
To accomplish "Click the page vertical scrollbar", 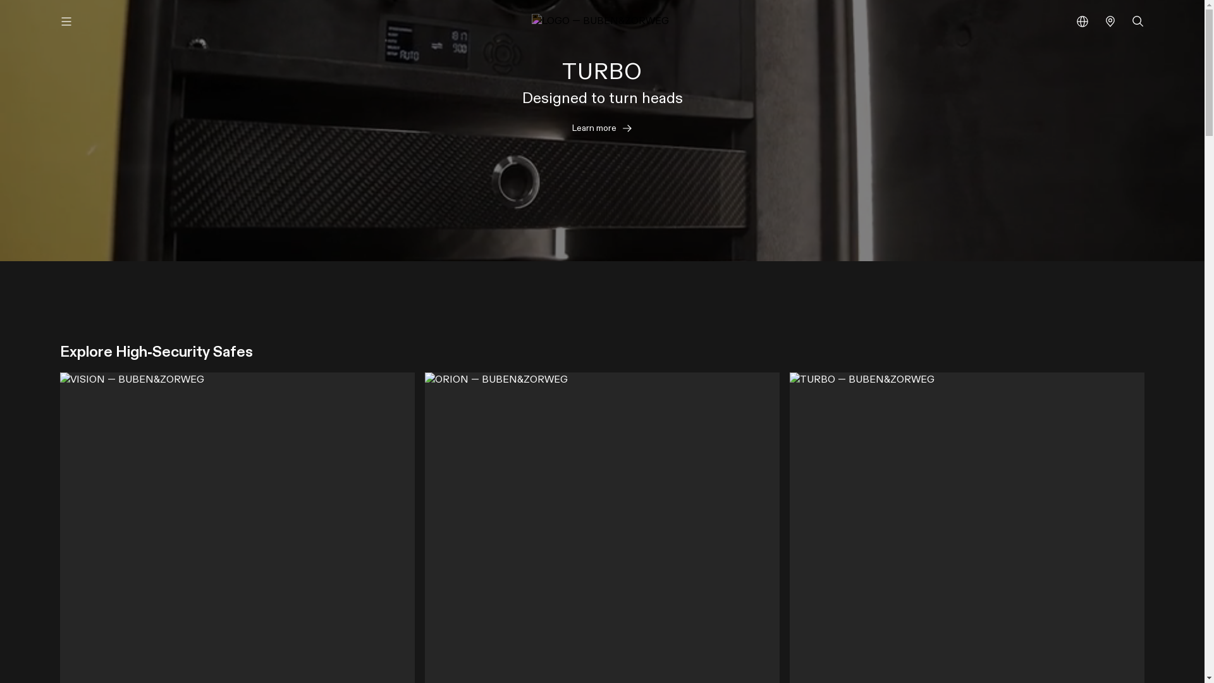I will (x=1209, y=341).
